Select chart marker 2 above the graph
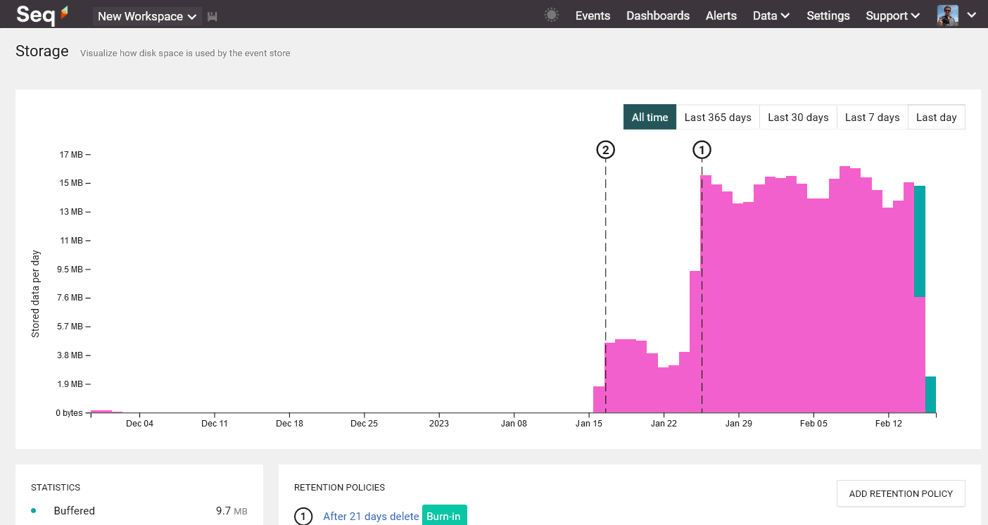 pyautogui.click(x=605, y=150)
